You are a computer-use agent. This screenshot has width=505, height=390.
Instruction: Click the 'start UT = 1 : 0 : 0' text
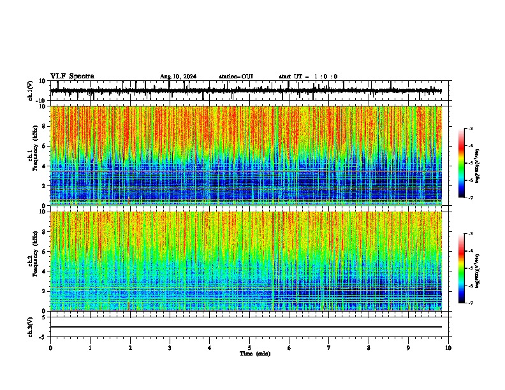click(308, 76)
